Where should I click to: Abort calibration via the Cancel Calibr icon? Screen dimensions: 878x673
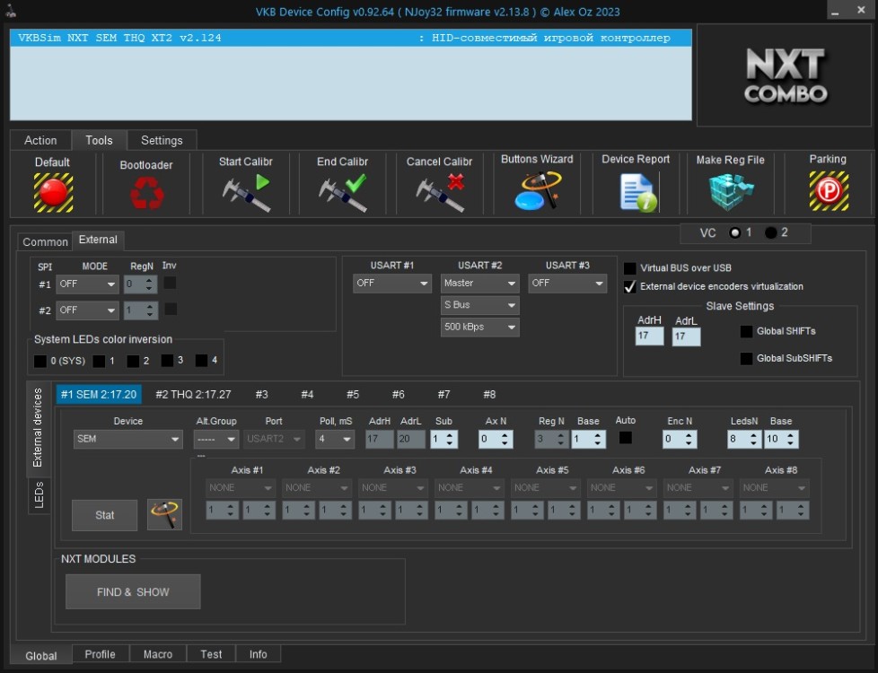tap(440, 192)
